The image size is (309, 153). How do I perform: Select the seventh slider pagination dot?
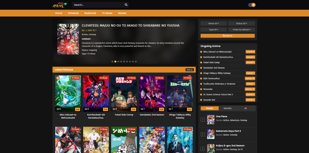(x=130, y=62)
